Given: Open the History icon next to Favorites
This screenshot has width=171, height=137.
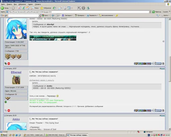Looking at the screenshot, I should (x=54, y=8).
